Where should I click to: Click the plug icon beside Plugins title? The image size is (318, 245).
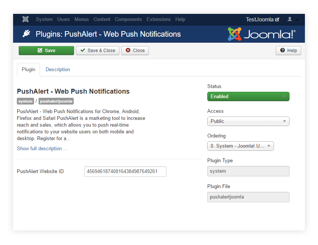tap(26, 34)
